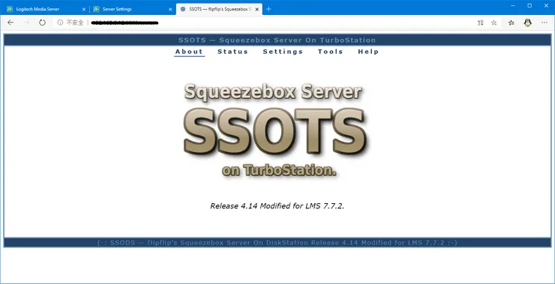View site security info icon
Screen dimensions: 555x284
(x=60, y=22)
